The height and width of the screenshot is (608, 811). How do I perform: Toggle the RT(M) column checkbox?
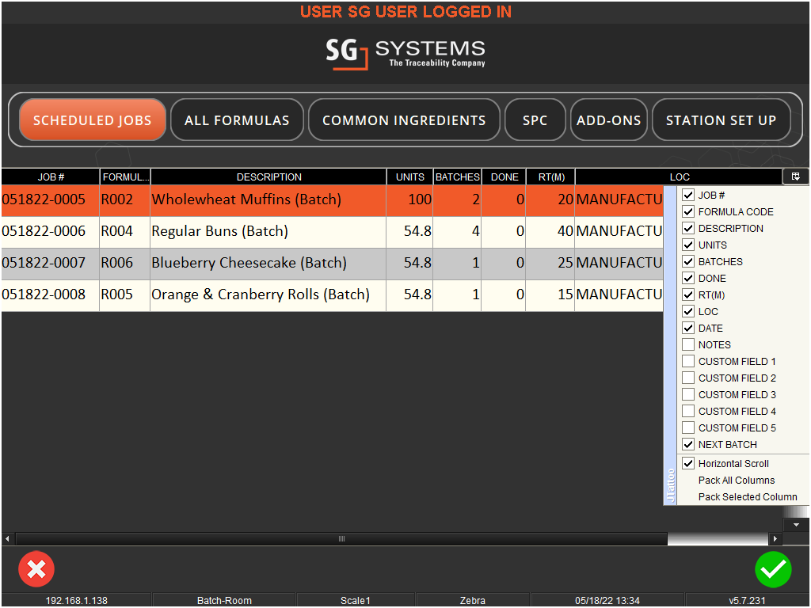(688, 294)
